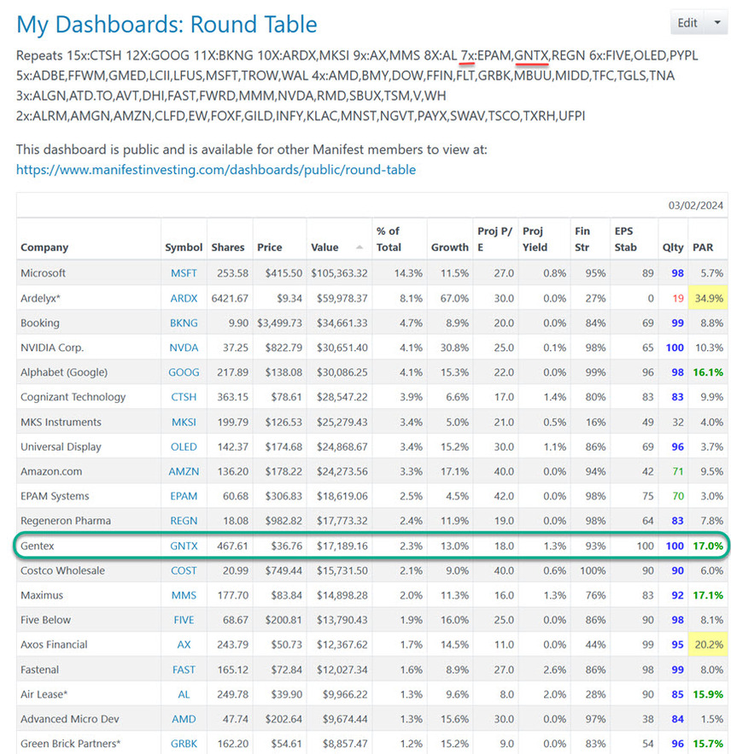Click Maximus PAR value 17.1%
The height and width of the screenshot is (754, 731).
point(708,595)
